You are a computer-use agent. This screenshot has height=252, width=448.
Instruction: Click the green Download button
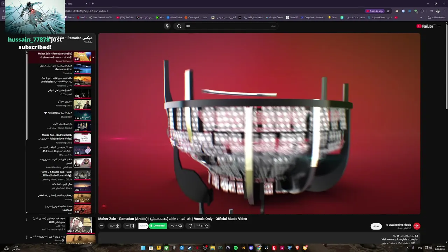[x=157, y=226]
